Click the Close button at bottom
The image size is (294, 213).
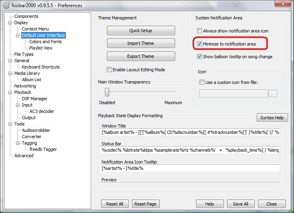272,204
